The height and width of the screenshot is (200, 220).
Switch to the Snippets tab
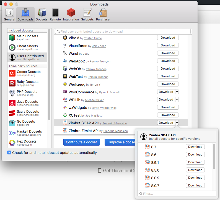(x=87, y=15)
